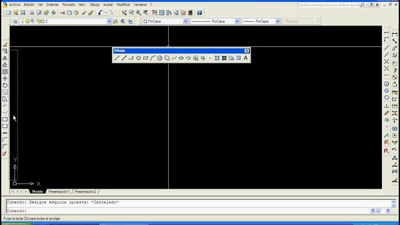Select the Rotate tool in Modify toolbar
This screenshot has width=400, height=225.
5,85
